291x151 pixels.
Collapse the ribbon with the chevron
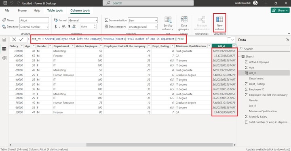pyautogui.click(x=289, y=34)
